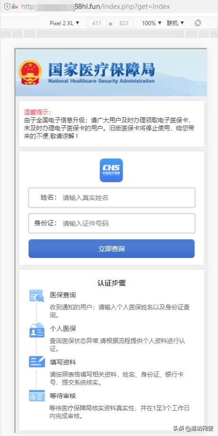Open the 联机 network throttling dropdown

175,23
